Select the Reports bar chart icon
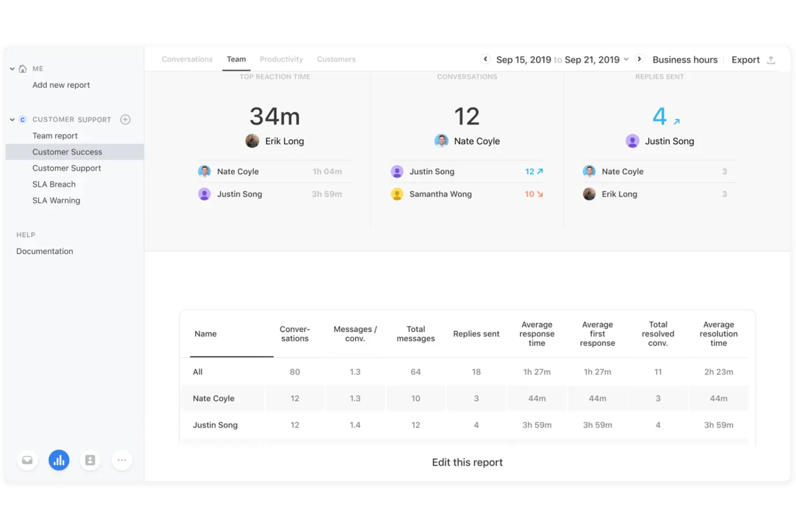The image size is (796, 531). tap(59, 460)
